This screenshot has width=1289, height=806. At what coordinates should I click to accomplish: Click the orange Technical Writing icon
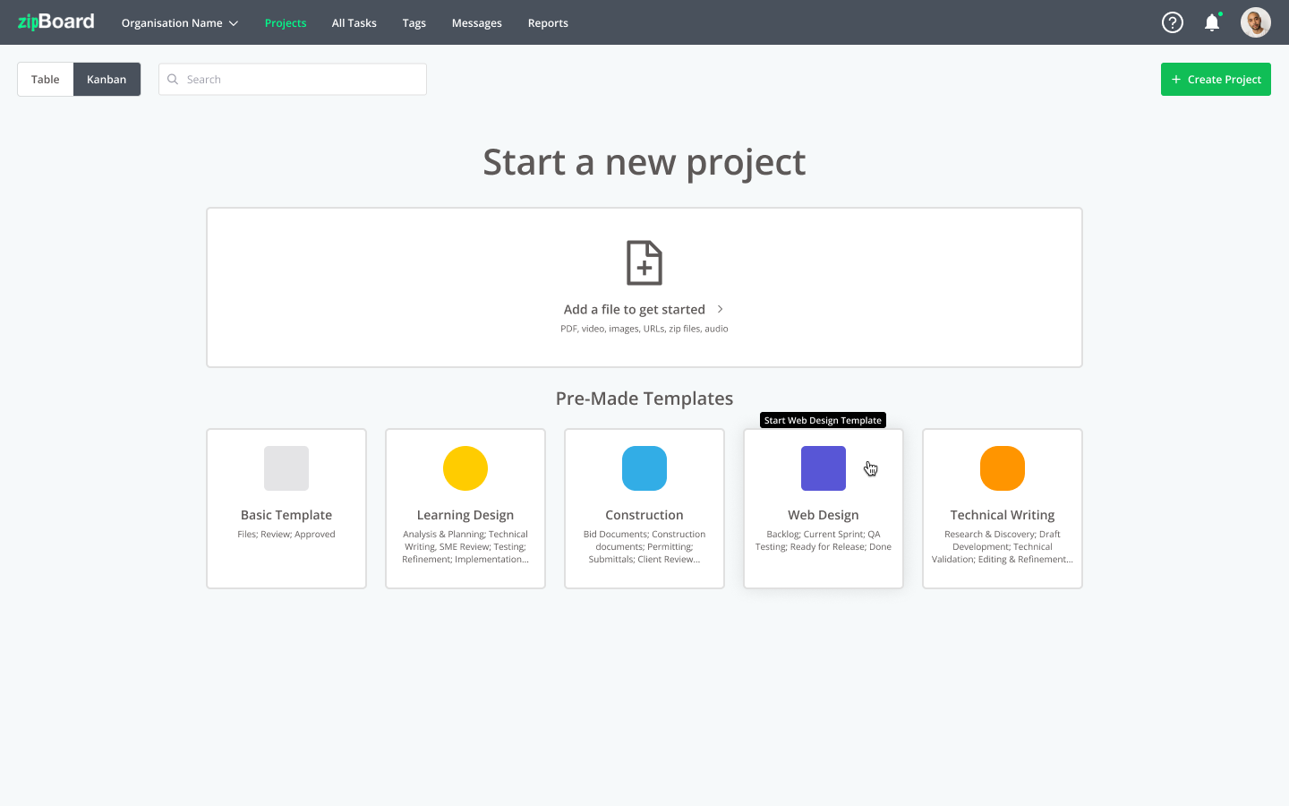coord(1003,468)
